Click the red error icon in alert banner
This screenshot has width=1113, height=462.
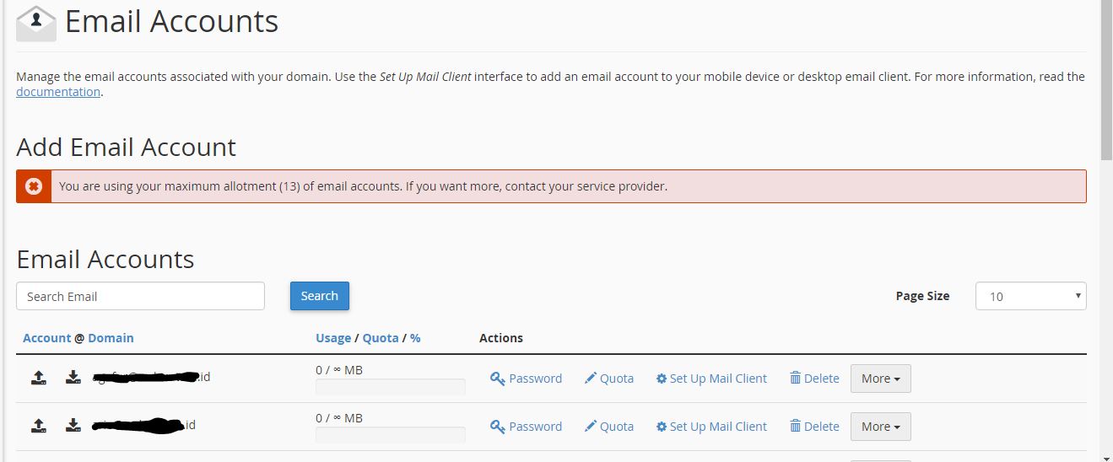pos(34,186)
